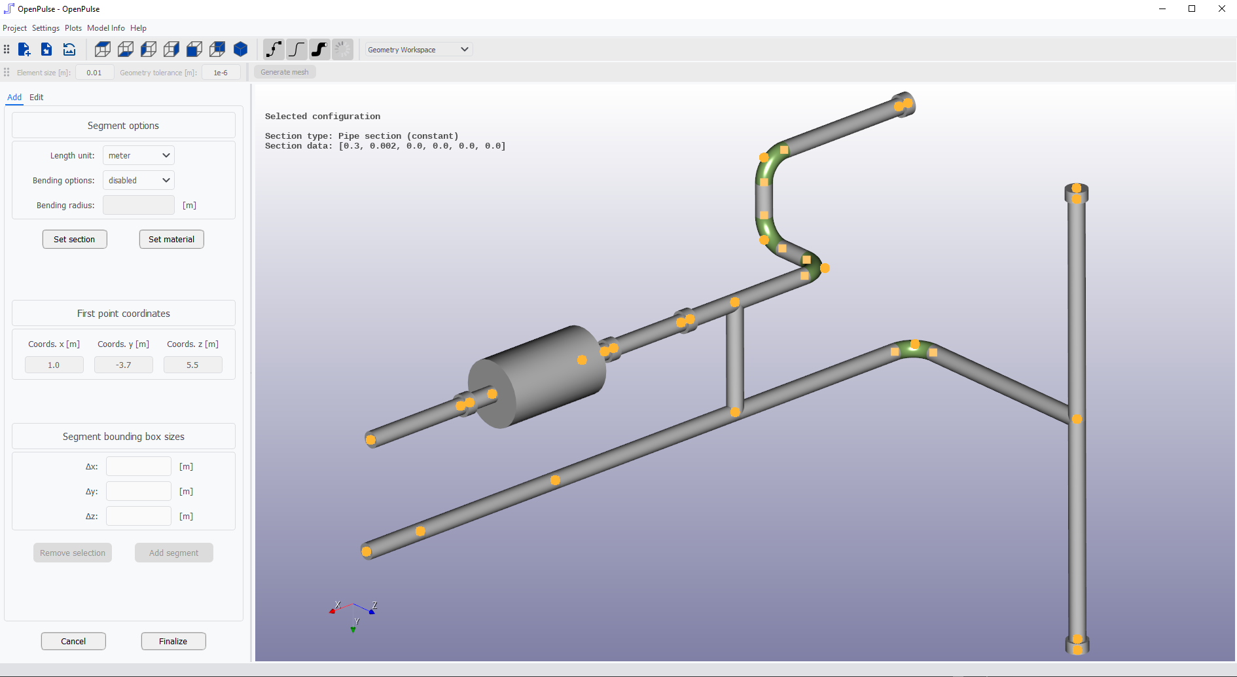Screen dimensions: 1237x677
Task: Click the import project file icon
Action: tap(46, 49)
